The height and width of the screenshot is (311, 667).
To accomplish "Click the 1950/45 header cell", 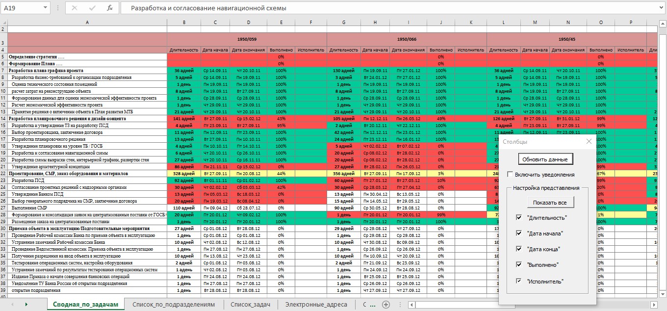I will [566, 39].
